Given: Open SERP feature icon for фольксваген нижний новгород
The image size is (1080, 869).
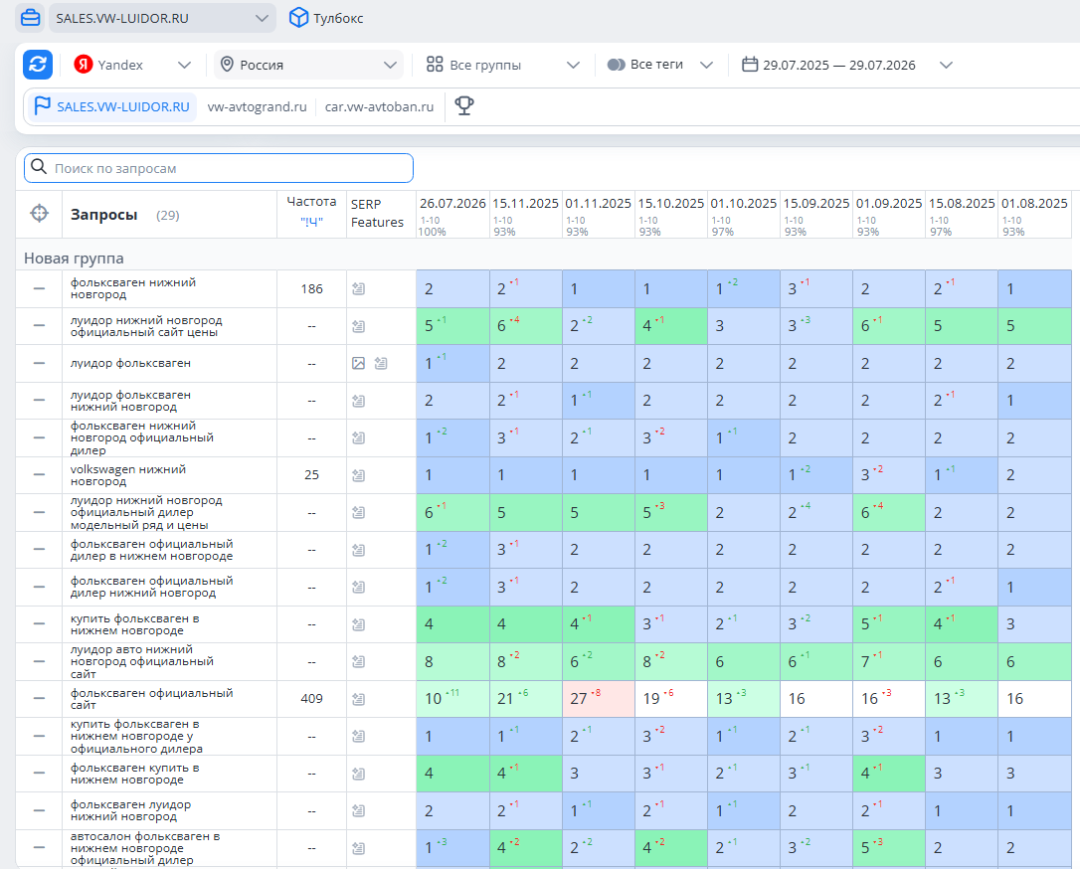Looking at the screenshot, I should (x=358, y=288).
